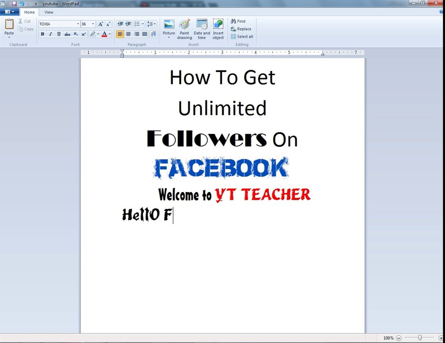445x343 pixels.
Task: Open the line spacing dropdown
Action: (x=151, y=24)
